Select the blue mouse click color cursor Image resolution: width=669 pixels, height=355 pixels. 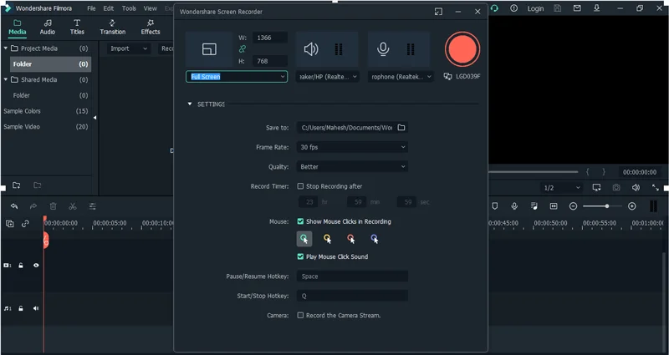pyautogui.click(x=375, y=239)
